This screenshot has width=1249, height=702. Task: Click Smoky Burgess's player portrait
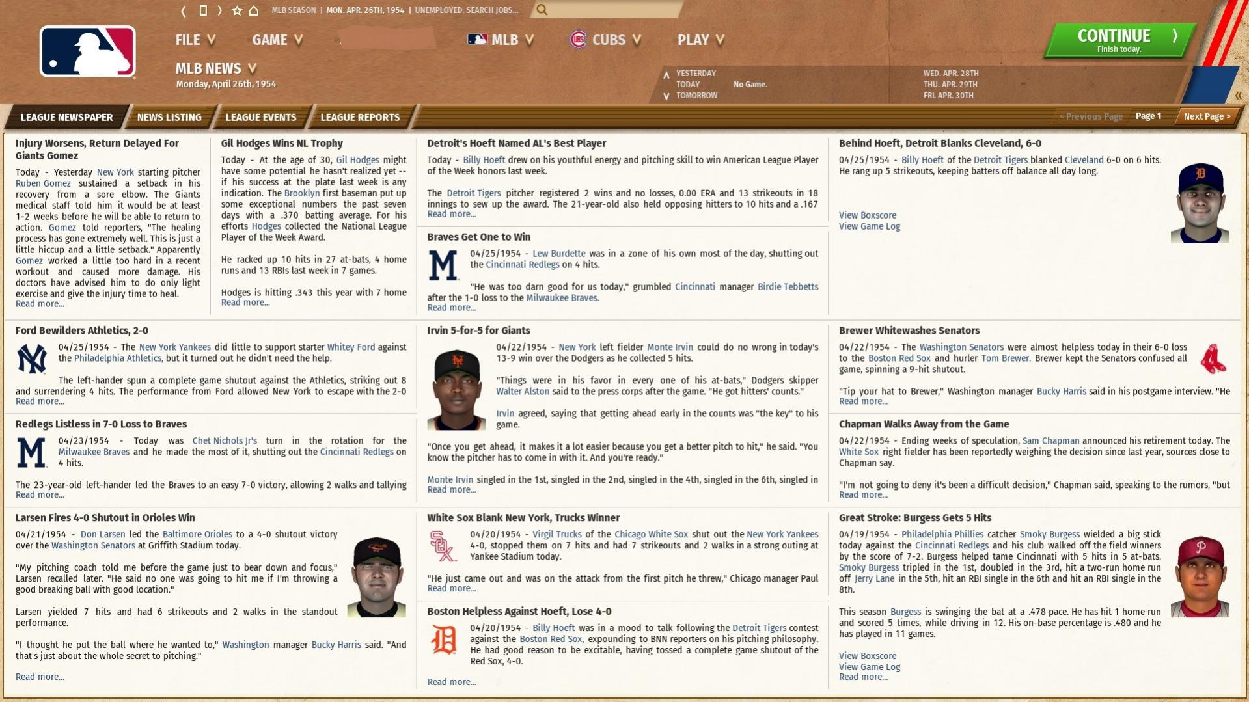tap(1200, 576)
